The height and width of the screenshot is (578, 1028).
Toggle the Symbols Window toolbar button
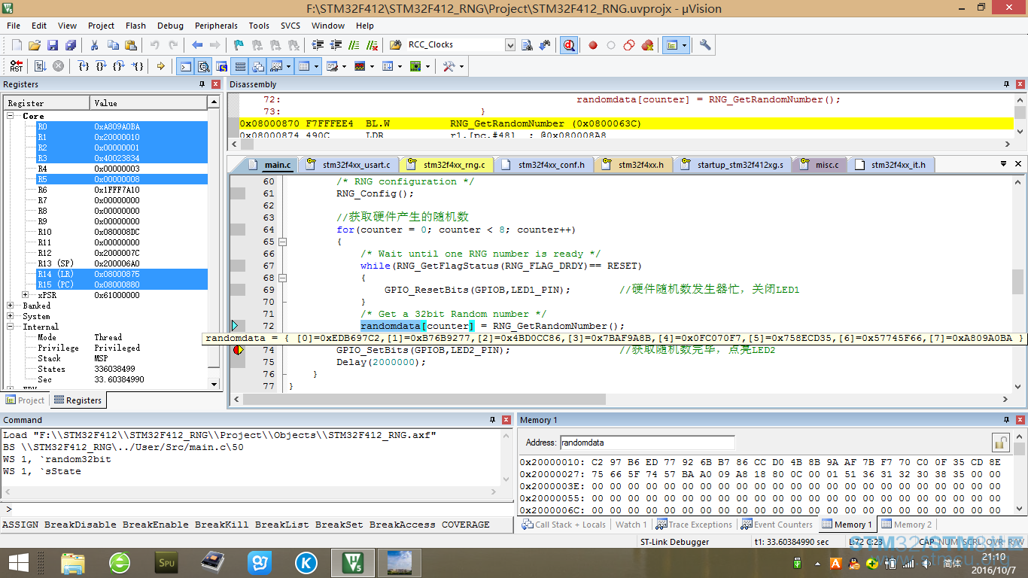[x=221, y=66]
